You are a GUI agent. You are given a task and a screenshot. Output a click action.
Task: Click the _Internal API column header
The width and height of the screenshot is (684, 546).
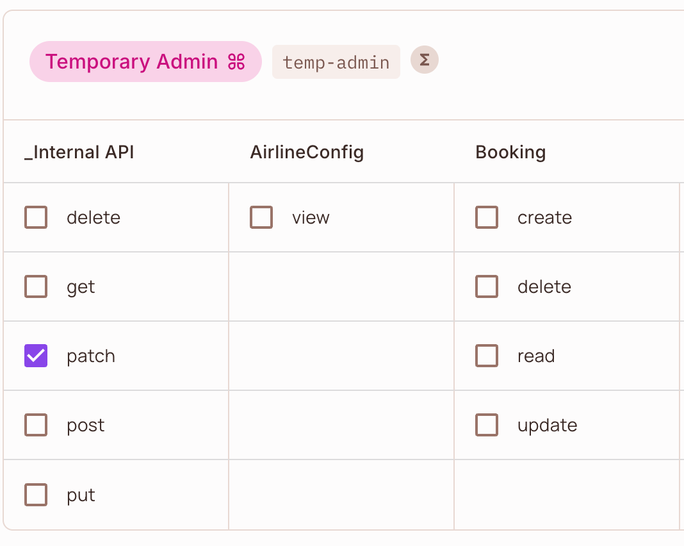79,153
